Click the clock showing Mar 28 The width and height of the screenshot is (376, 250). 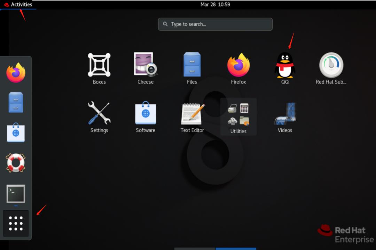pyautogui.click(x=215, y=5)
